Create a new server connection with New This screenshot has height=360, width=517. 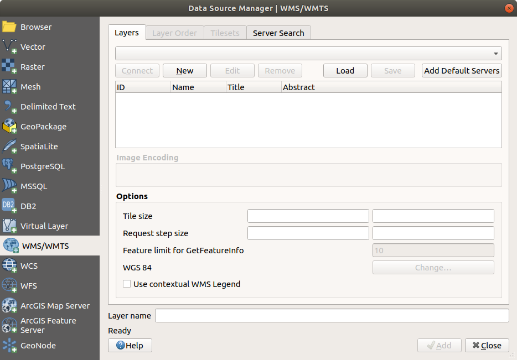coord(184,70)
